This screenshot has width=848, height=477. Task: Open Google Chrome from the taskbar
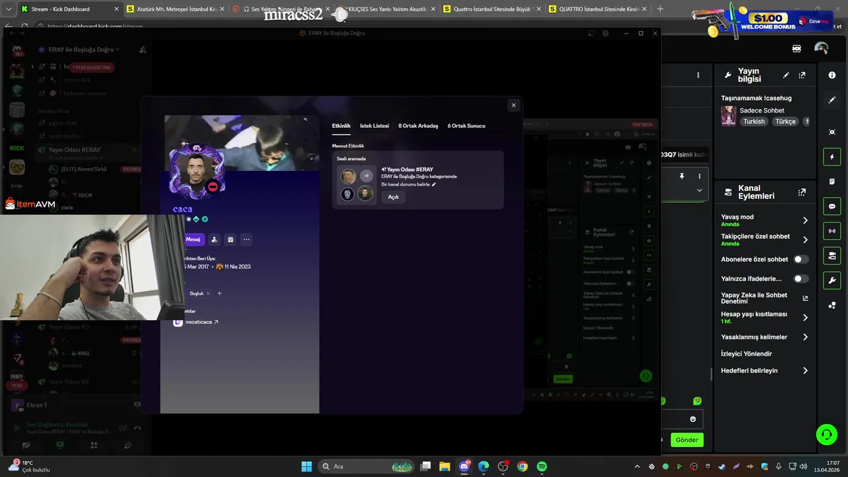tap(523, 466)
